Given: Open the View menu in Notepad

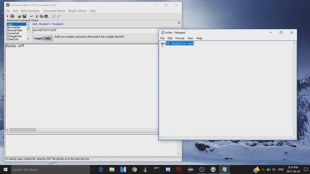Looking at the screenshot, I should pyautogui.click(x=190, y=38).
